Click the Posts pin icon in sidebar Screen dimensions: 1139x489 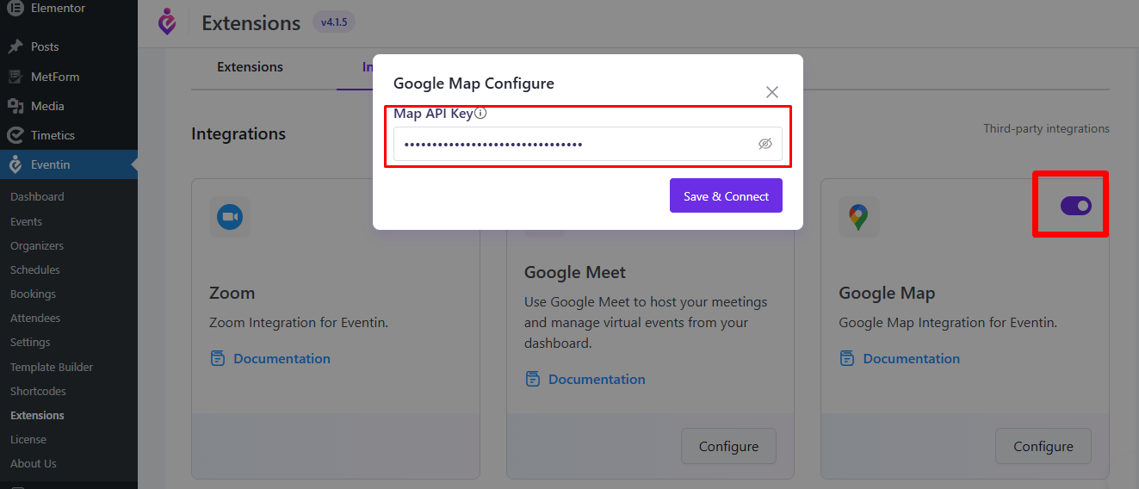[x=15, y=46]
